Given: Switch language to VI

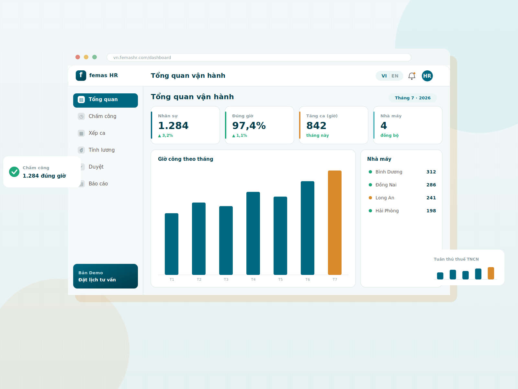Looking at the screenshot, I should pyautogui.click(x=384, y=76).
